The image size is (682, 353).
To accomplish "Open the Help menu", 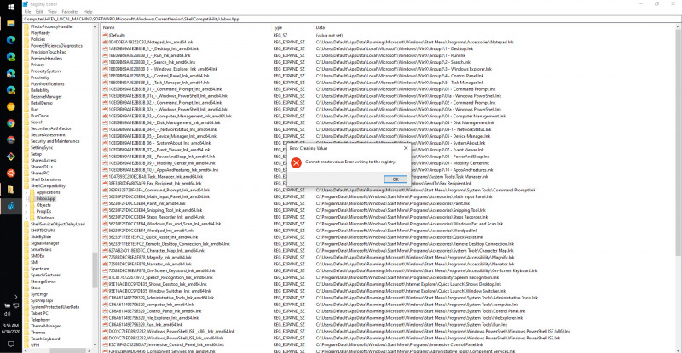I will tap(88, 12).
